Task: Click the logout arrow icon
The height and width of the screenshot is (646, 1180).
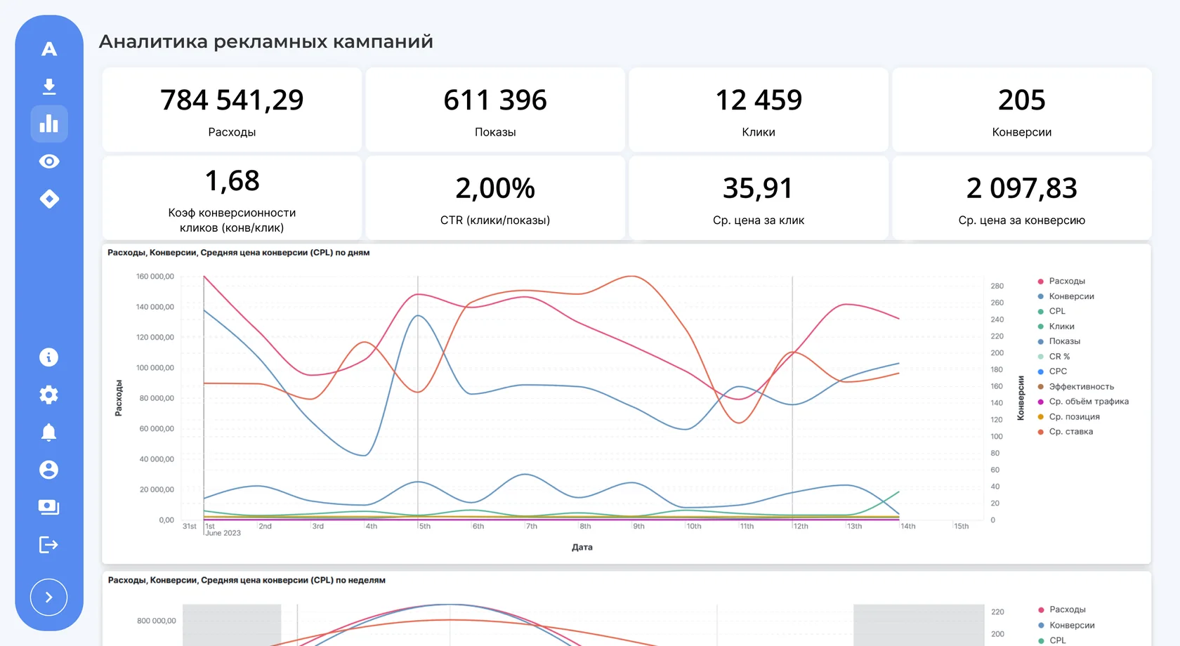Action: point(48,545)
